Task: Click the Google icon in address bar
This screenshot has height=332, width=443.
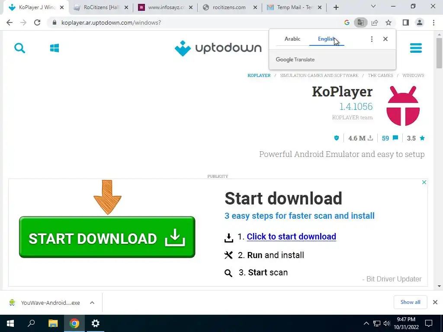Action: [x=347, y=22]
